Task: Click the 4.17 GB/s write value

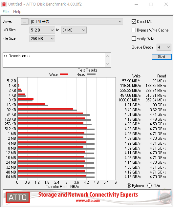Action: pos(133,177)
